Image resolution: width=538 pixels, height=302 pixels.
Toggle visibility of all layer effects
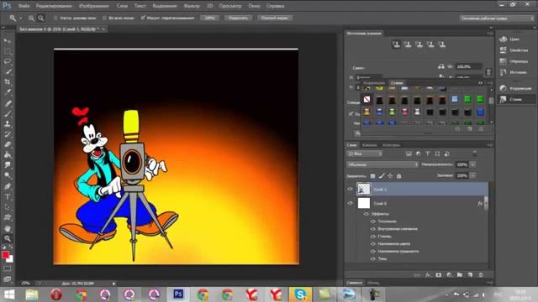point(367,214)
